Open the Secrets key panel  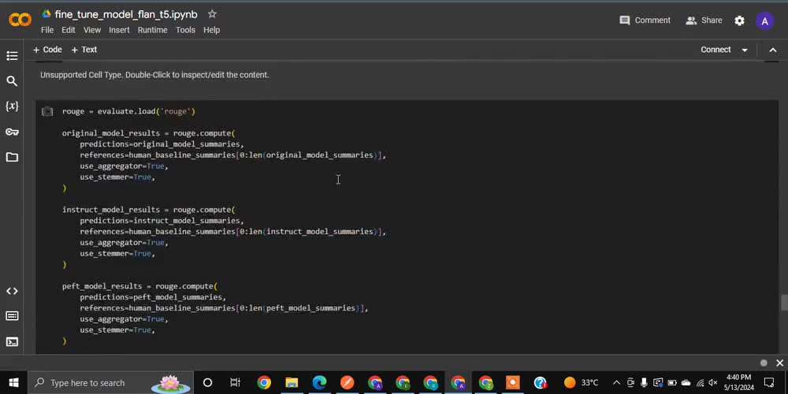(12, 132)
